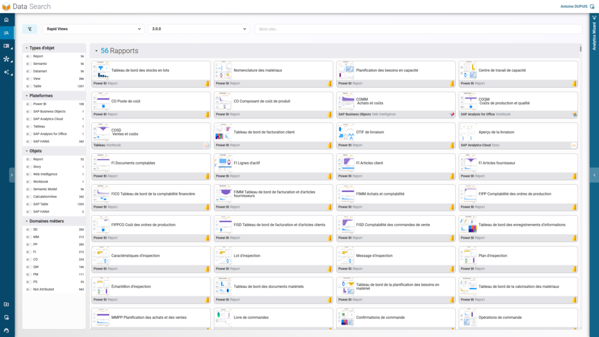Select the Home icon in the left sidebar
The width and height of the screenshot is (599, 337).
5,19
